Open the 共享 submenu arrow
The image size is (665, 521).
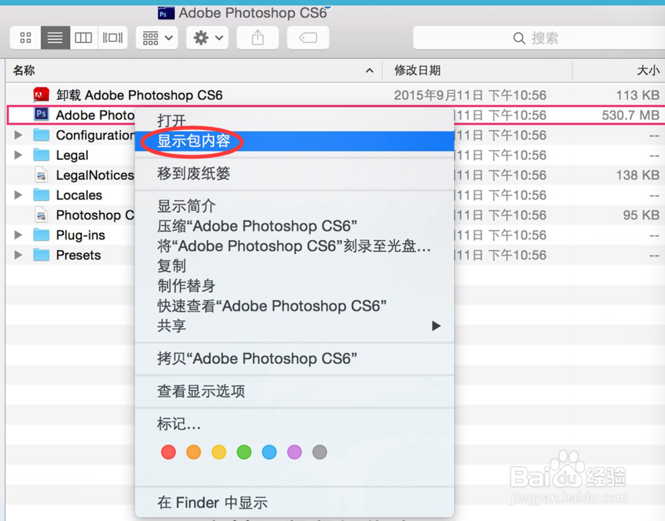(436, 326)
